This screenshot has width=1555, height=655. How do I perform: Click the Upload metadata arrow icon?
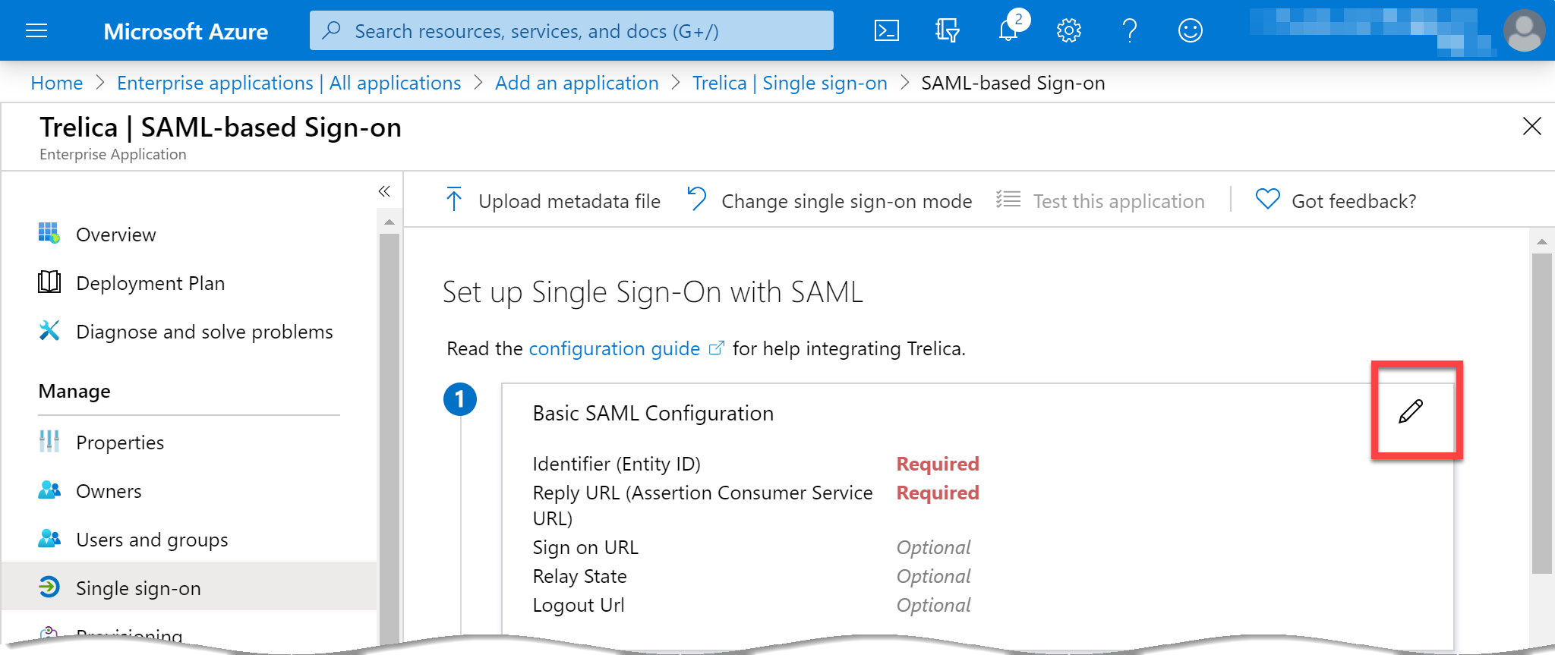point(454,199)
